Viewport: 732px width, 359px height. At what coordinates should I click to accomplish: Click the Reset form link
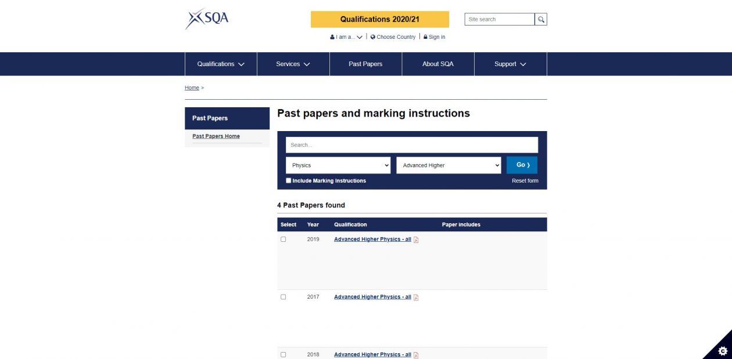point(525,181)
